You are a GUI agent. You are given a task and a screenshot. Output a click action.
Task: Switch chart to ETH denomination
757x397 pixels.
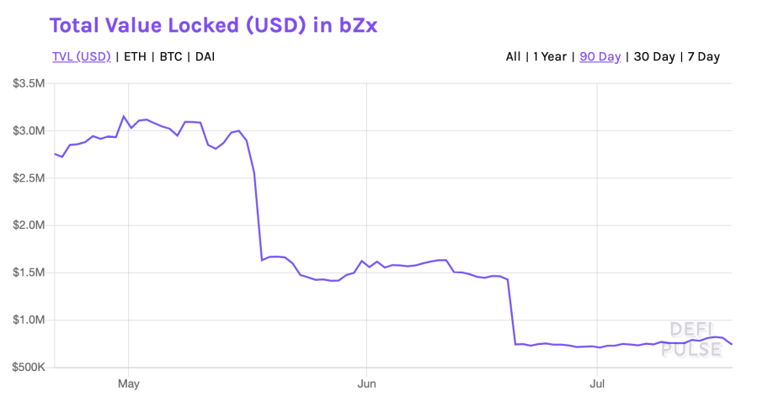[x=134, y=56]
